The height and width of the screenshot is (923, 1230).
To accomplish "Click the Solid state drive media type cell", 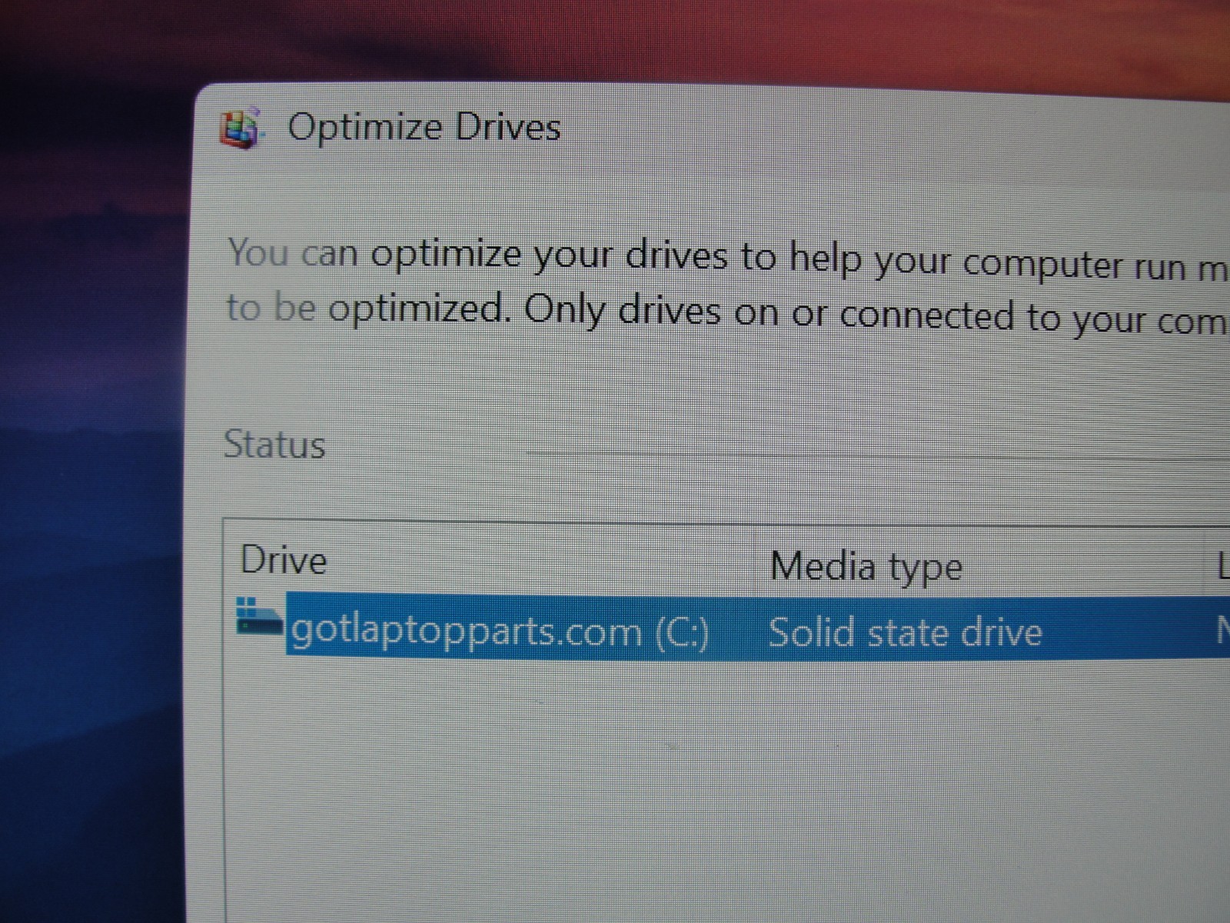I will (x=905, y=633).
